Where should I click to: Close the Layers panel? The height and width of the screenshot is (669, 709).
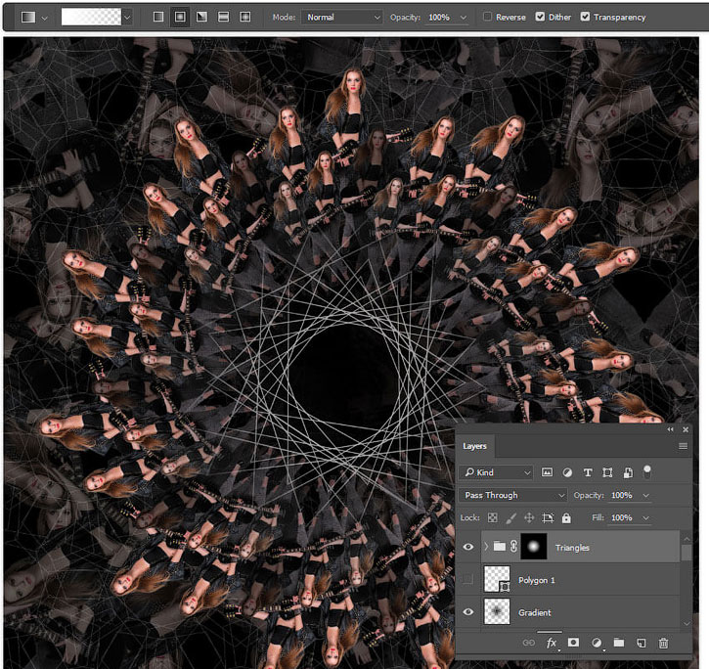pos(686,429)
